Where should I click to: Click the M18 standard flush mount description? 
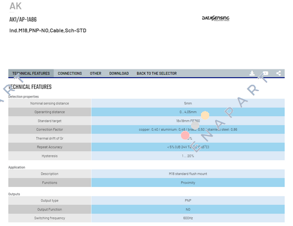[188, 173]
